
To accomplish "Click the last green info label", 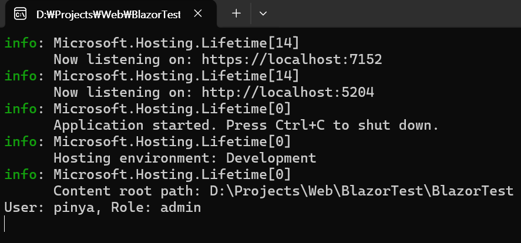I will tap(21, 174).
